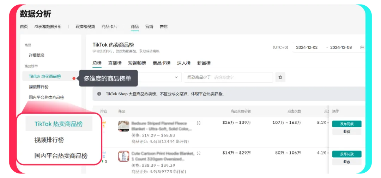Click the 50万 ~ 106万 clicks value
The image size is (381, 178).
click(288, 153)
